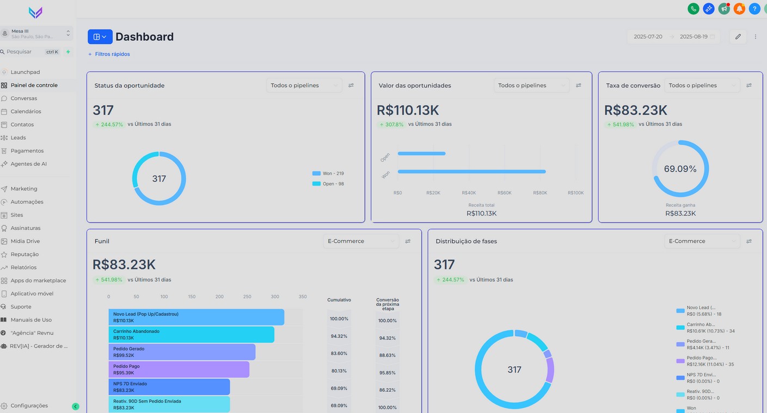The height and width of the screenshot is (413, 767).
Task: Open the Todos o pipelines dropdown in Valor das oportunidades
Action: tap(532, 85)
